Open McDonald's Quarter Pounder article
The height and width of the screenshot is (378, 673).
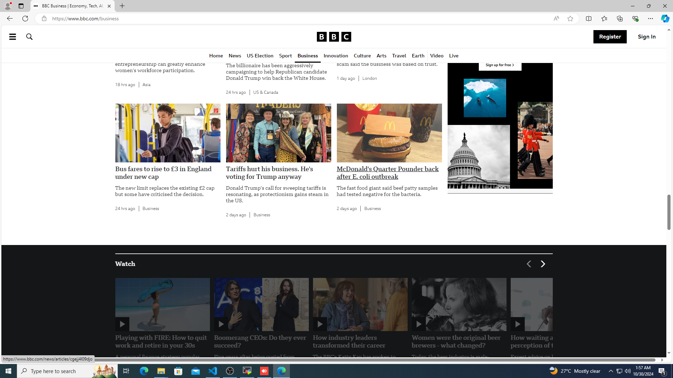tap(388, 173)
